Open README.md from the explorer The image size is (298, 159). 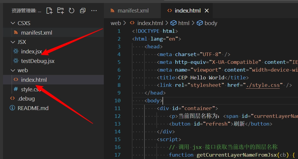click(x=33, y=108)
